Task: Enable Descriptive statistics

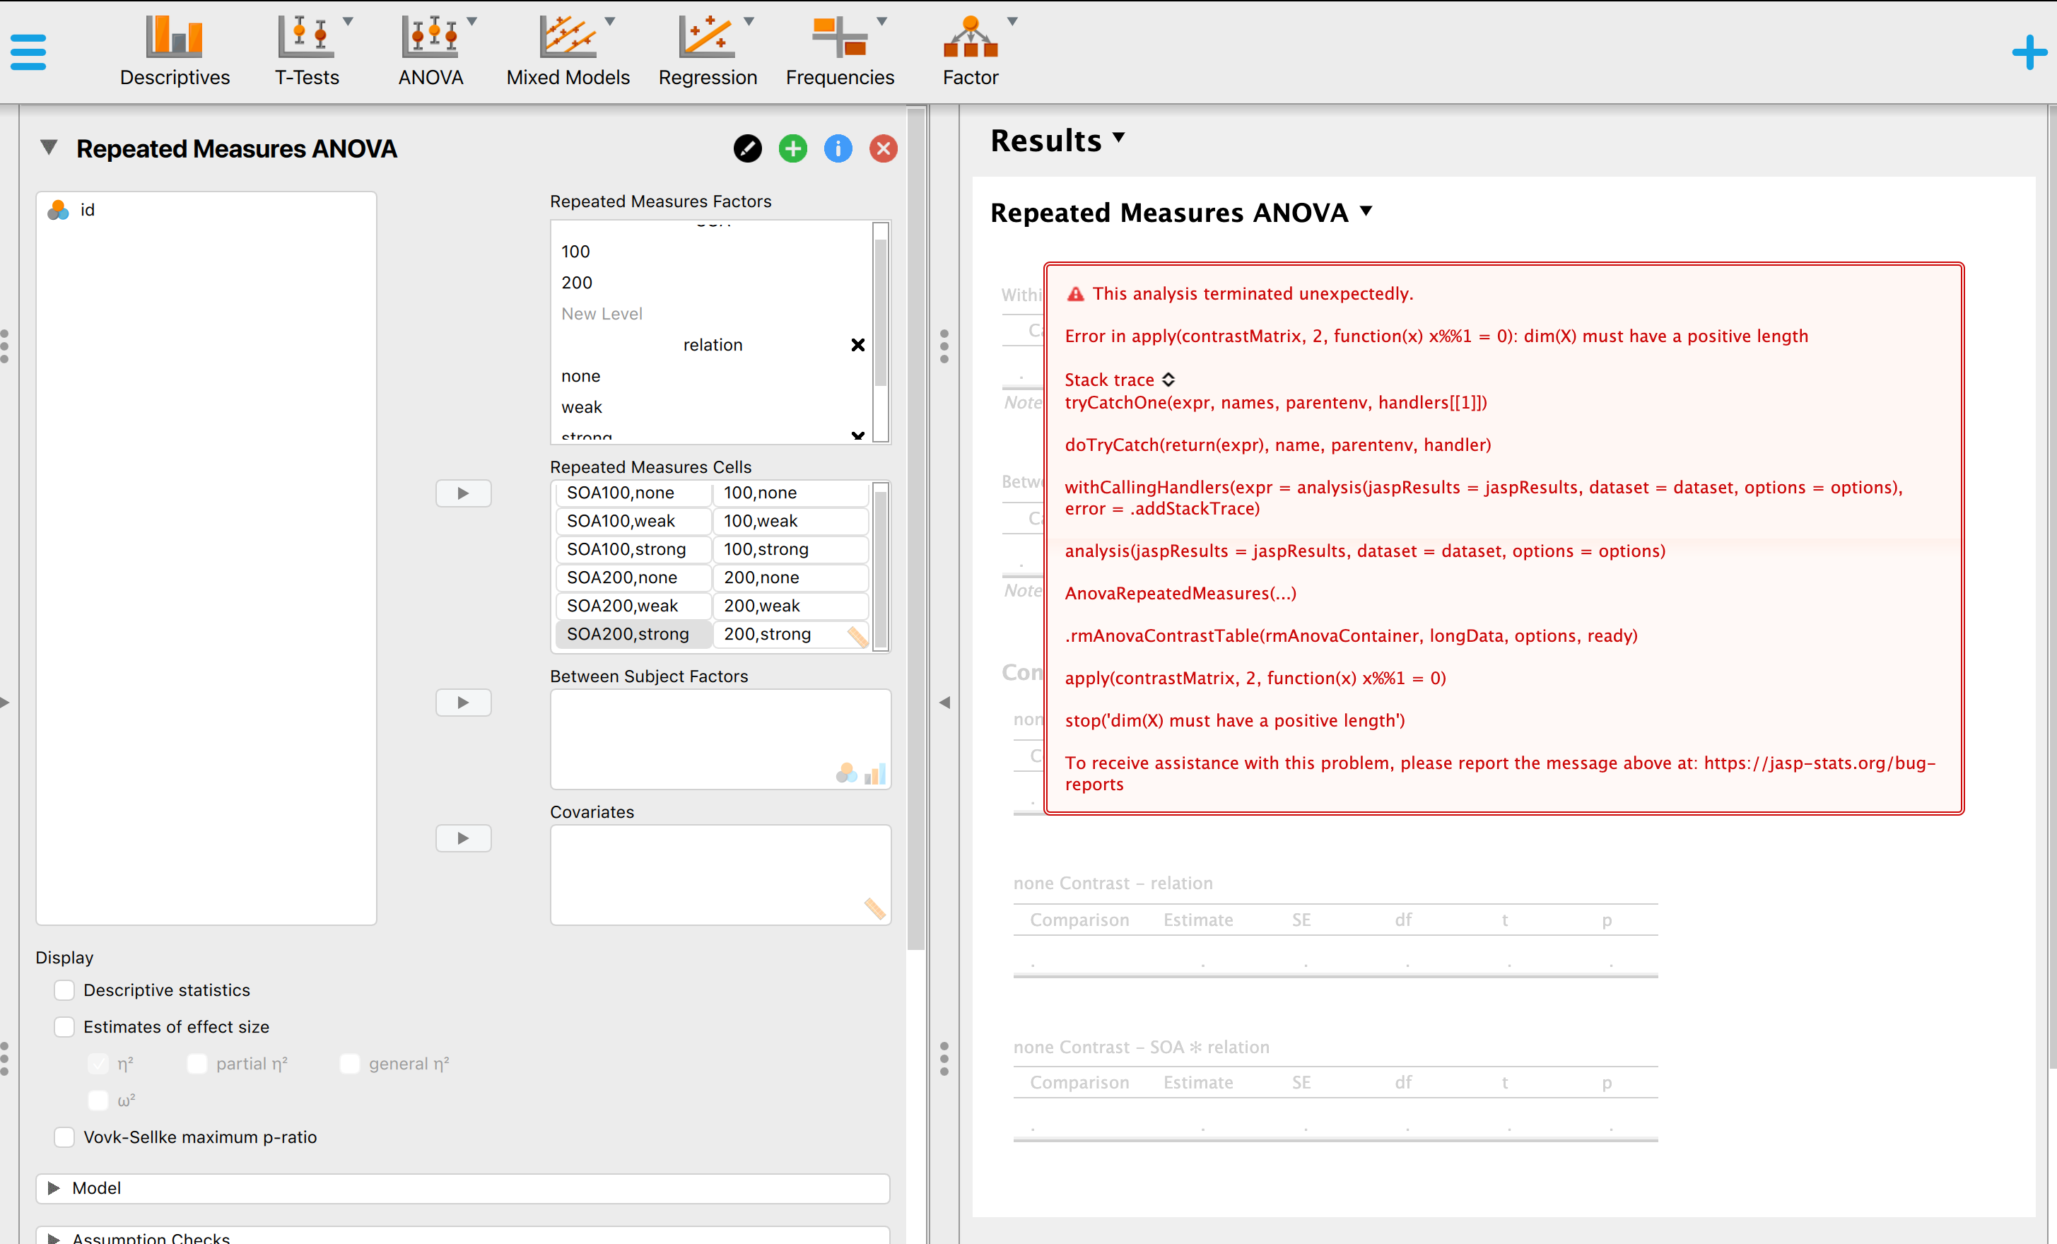Action: click(x=64, y=990)
